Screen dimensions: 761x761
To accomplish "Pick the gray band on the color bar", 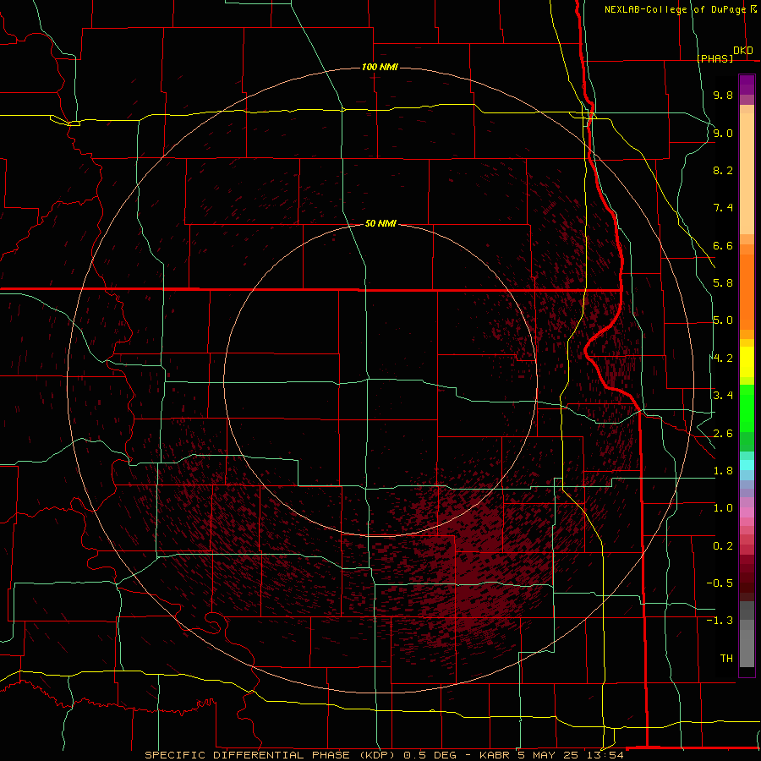I will 747,634.
